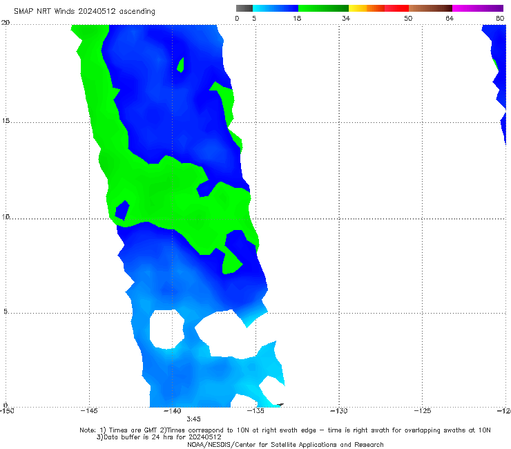
Task: Click the longitude axis label '-125'
Action: pos(423,411)
